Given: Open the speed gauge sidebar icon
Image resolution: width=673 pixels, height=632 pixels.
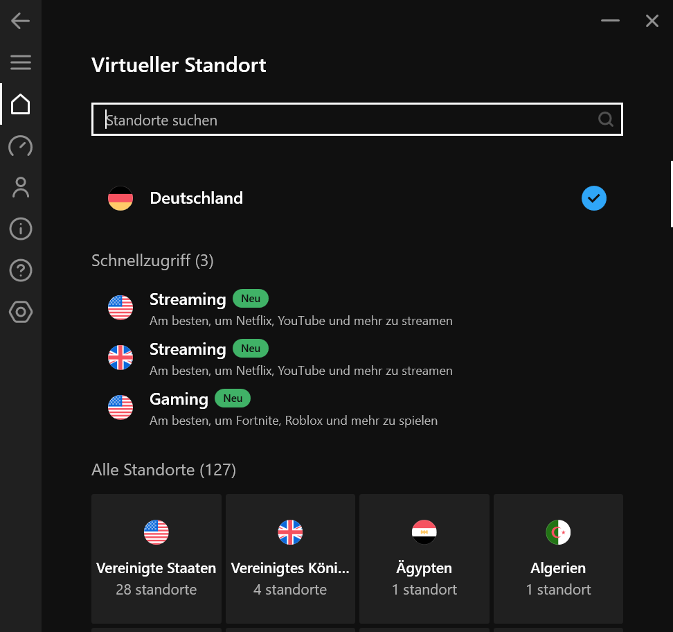Looking at the screenshot, I should 21,146.
